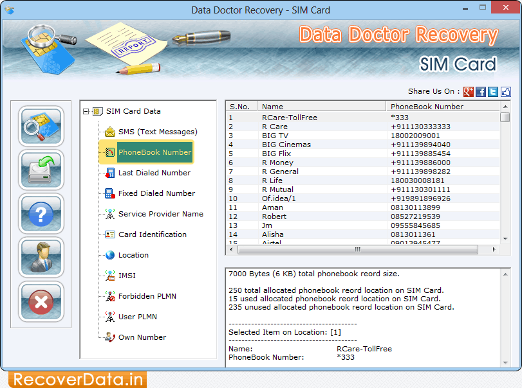The image size is (522, 388).
Task: Click the PhoneBook Number column header
Action: pos(427,107)
